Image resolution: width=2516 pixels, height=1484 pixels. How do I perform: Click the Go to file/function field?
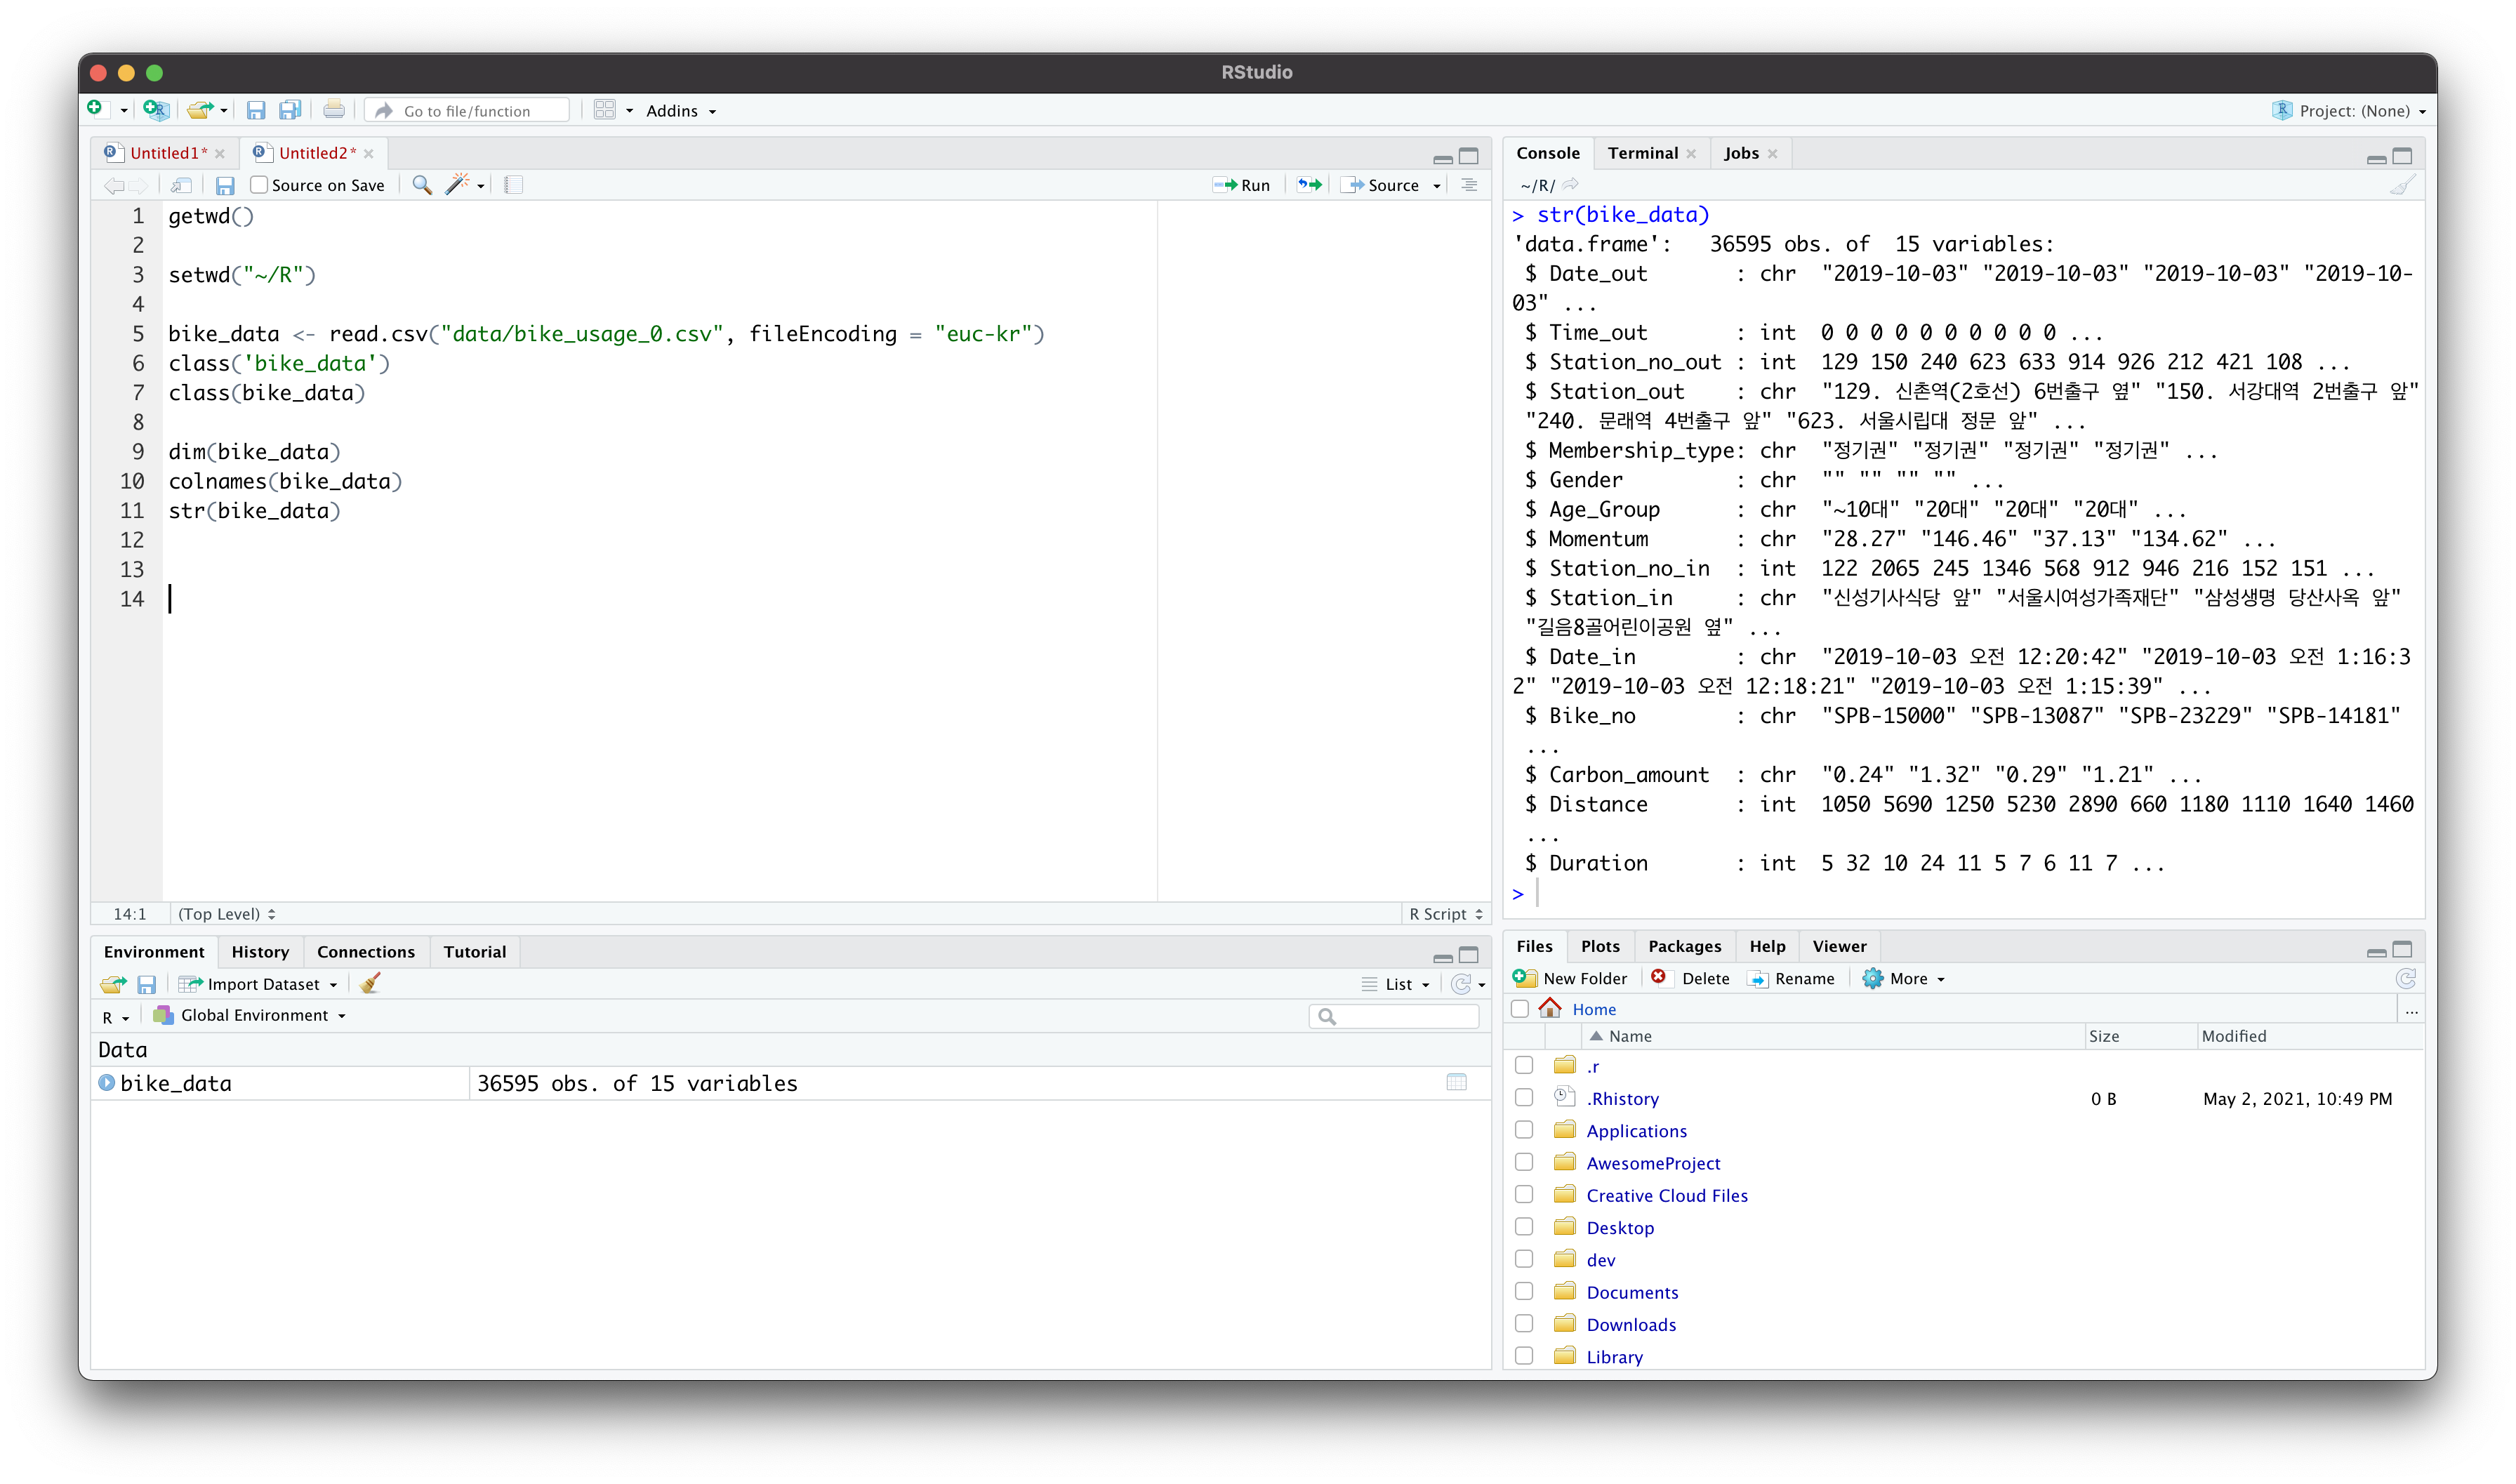[468, 111]
